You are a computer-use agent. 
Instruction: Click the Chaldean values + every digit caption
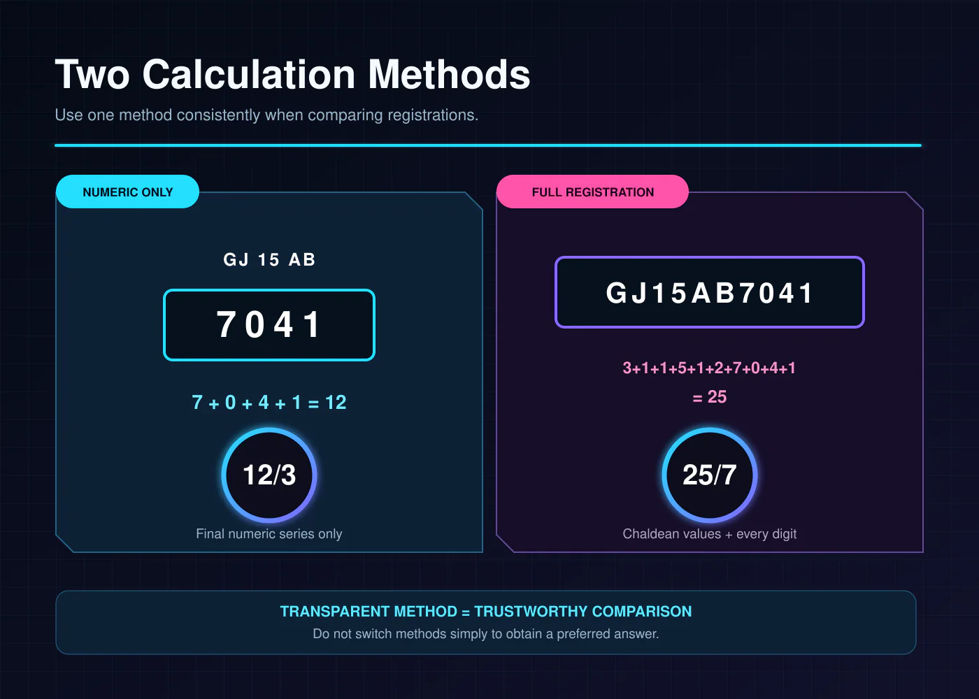click(710, 534)
